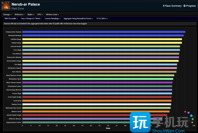Screen dimensions: 198x133
Task: Click the Subtlety Rogue yellow bar
Action: click(x=102, y=39)
